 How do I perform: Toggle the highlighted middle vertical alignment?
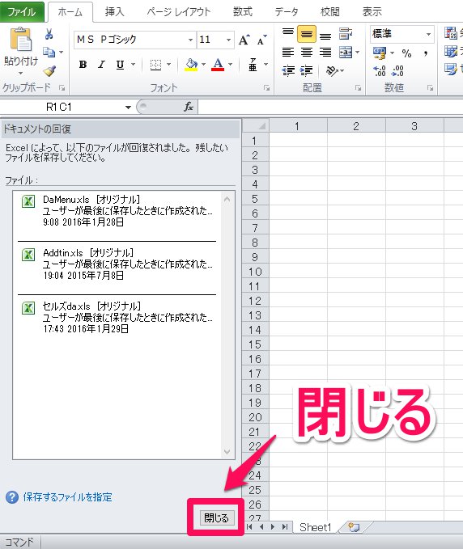[307, 34]
